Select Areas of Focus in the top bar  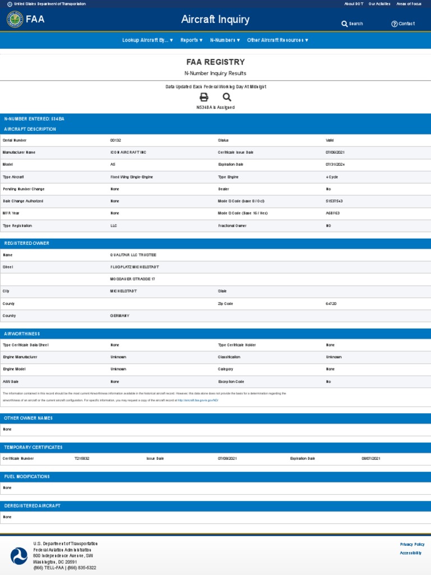[409, 4]
